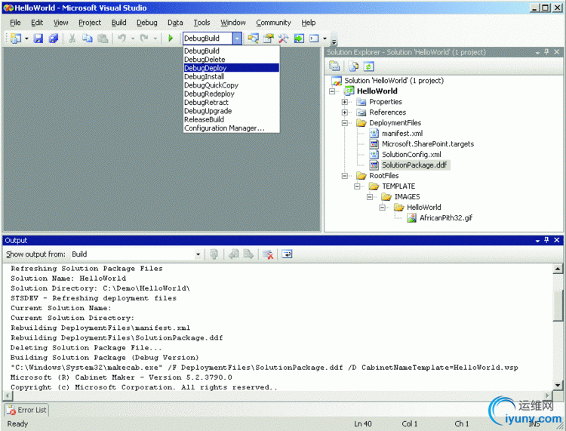The width and height of the screenshot is (566, 431).
Task: Go to Previous Message output icon
Action: (x=233, y=254)
